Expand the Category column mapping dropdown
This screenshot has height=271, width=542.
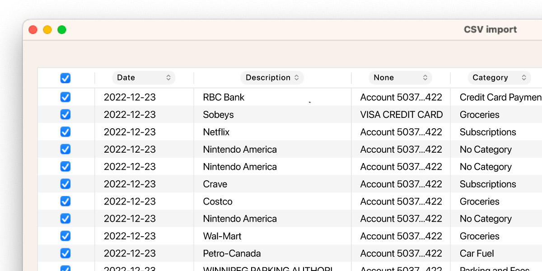499,78
